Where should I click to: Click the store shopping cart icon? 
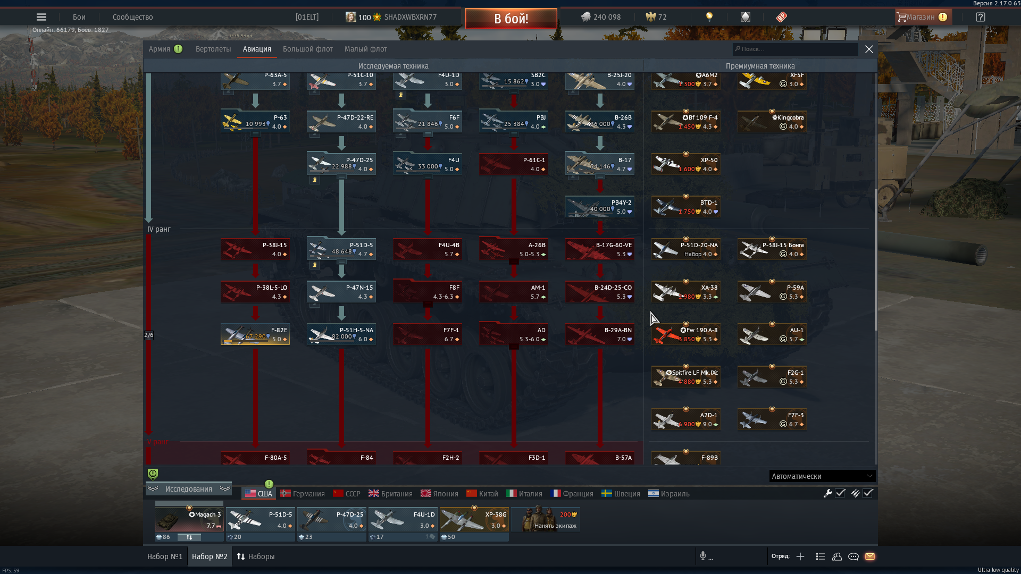click(x=901, y=17)
